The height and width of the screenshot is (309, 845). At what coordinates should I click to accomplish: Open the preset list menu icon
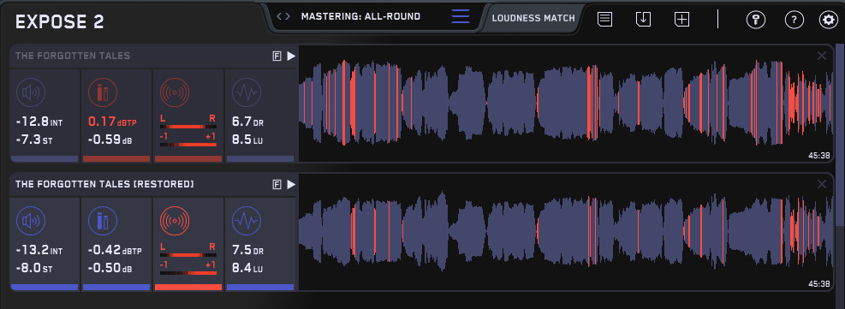(x=461, y=16)
